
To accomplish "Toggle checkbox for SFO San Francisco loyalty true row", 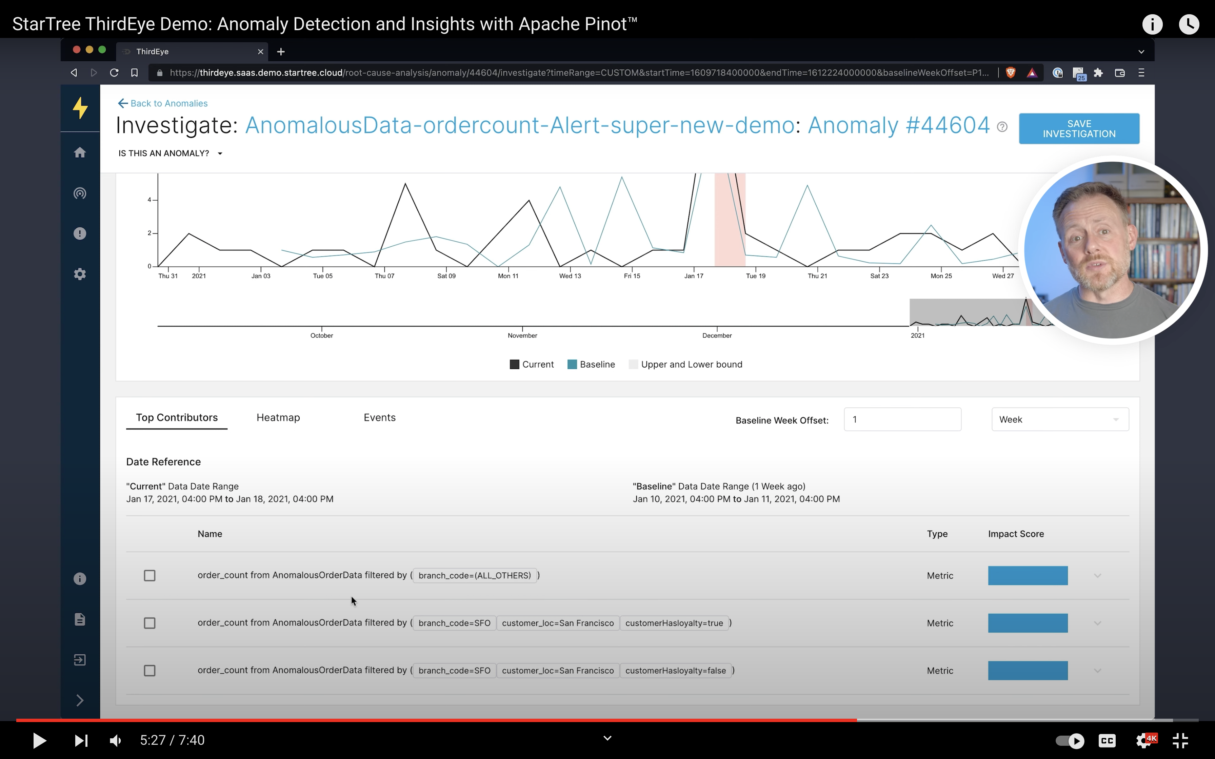I will coord(150,622).
